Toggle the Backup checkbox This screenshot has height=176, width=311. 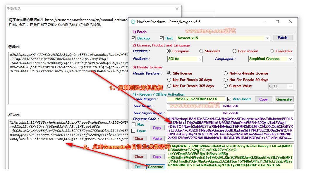tap(134, 38)
